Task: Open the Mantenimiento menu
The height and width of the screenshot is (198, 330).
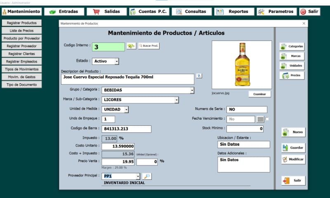Action: 22,12
